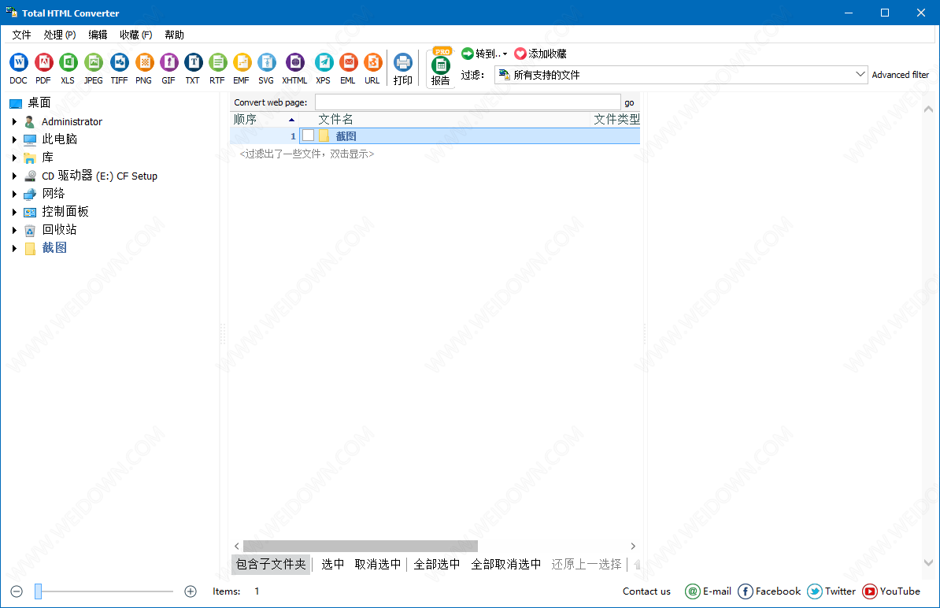This screenshot has width=940, height=608.
Task: Toggle 包含子文件夹 option
Action: [271, 564]
